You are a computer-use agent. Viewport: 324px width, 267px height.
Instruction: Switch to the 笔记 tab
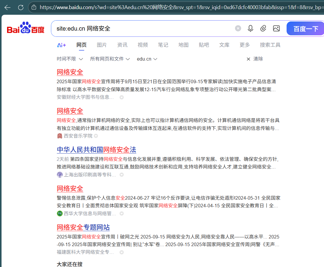tap(163, 45)
